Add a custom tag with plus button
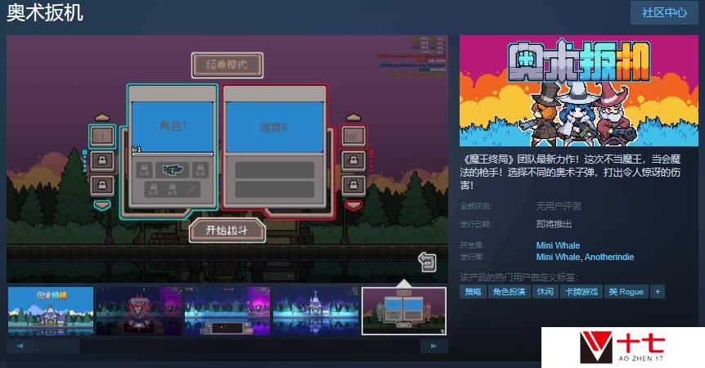This screenshot has width=705, height=368. point(658,292)
